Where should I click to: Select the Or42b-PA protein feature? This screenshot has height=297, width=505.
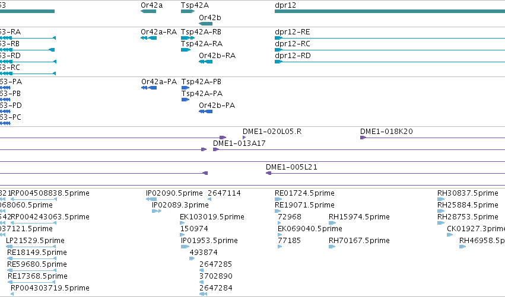coord(206,111)
